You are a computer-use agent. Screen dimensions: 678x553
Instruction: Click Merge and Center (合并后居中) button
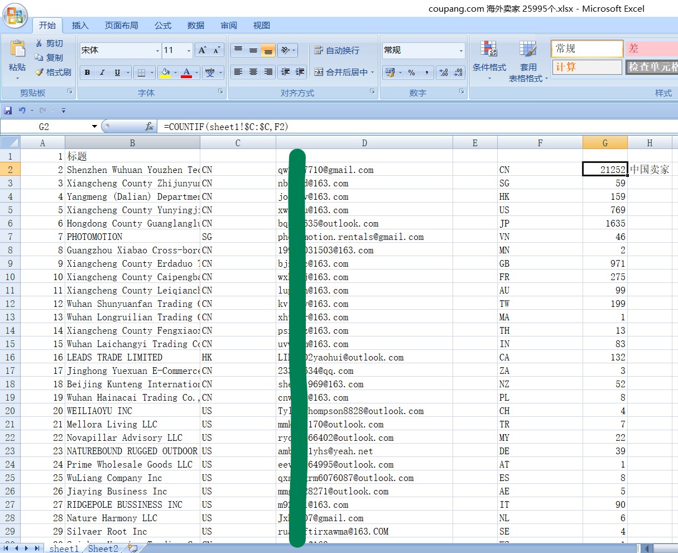pyautogui.click(x=341, y=72)
